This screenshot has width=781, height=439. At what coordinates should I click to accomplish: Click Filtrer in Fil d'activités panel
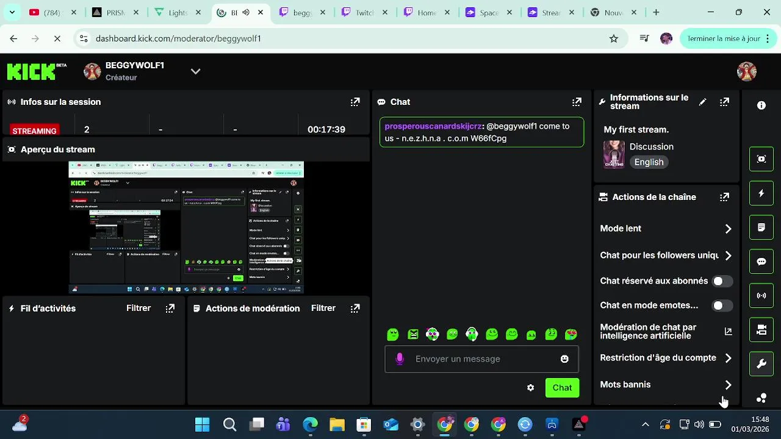[x=139, y=309]
